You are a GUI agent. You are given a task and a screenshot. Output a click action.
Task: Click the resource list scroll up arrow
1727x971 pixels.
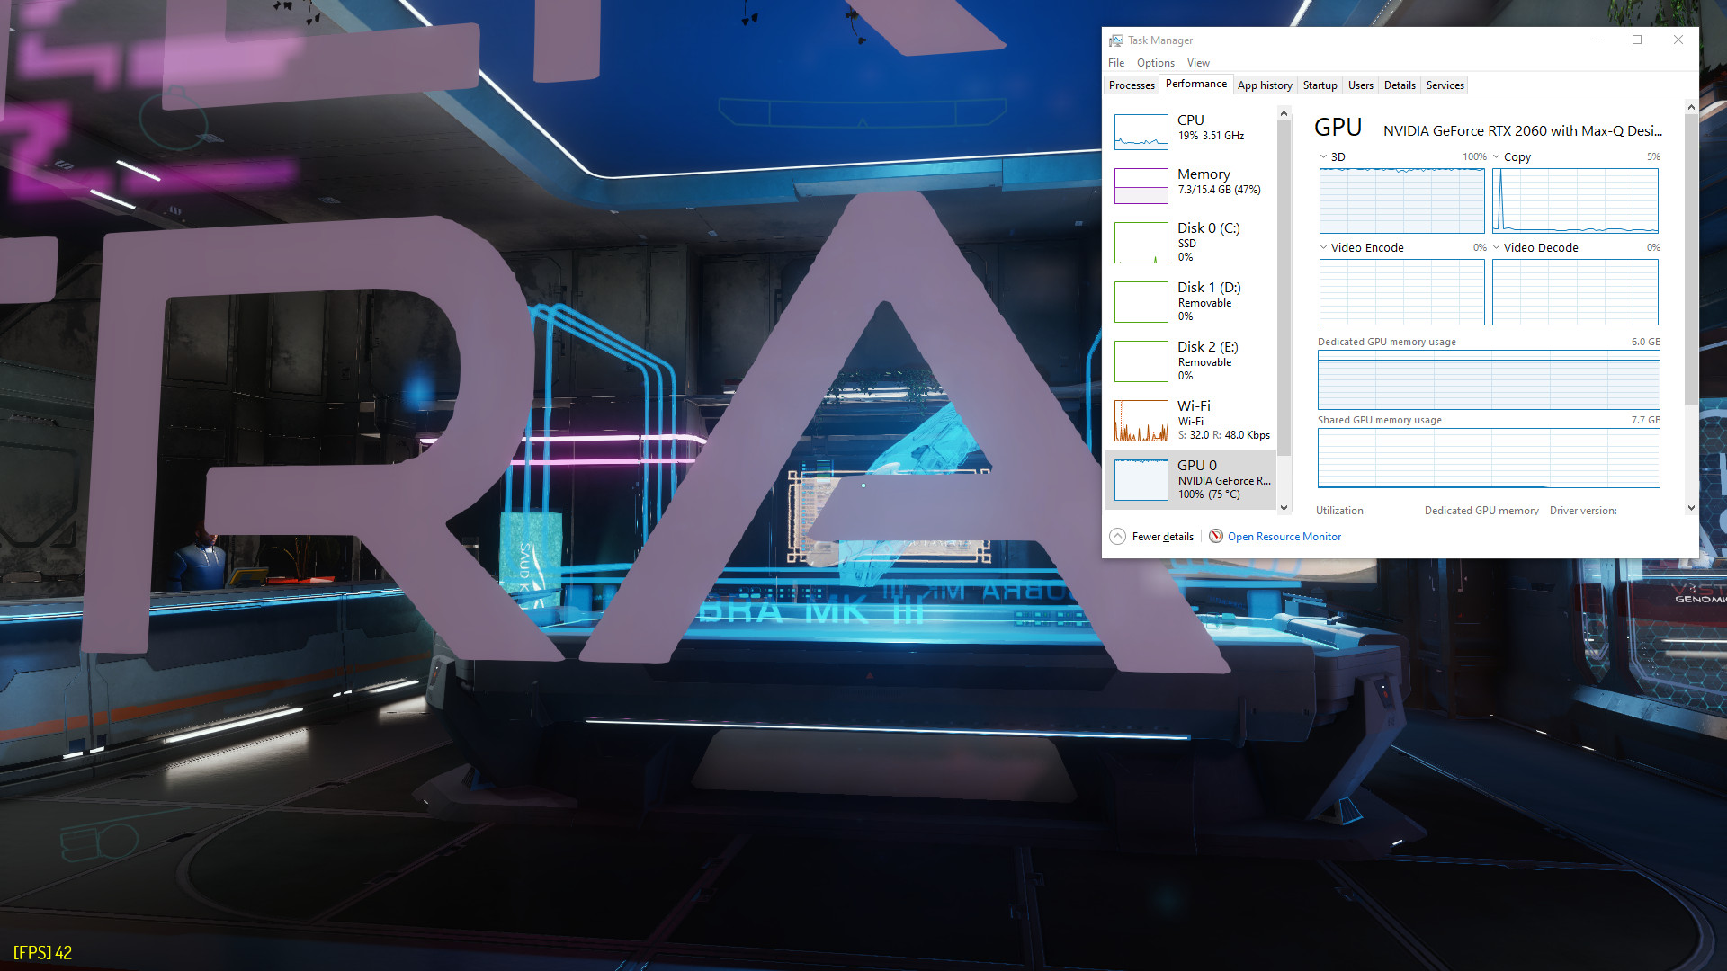[x=1284, y=113]
